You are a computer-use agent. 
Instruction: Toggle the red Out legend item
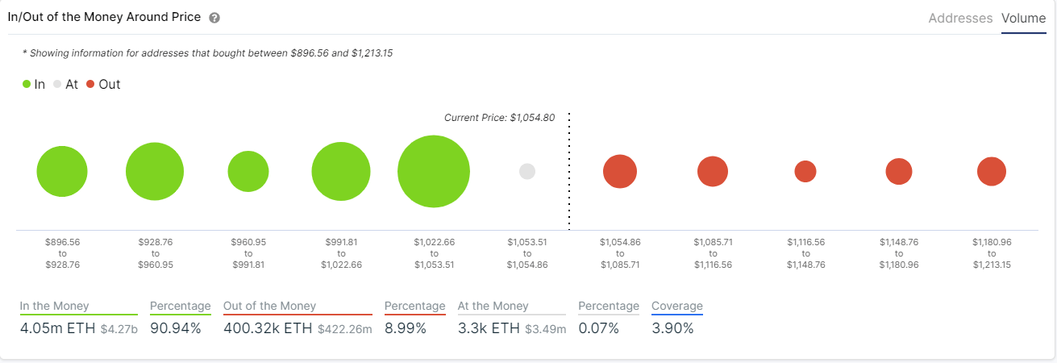tap(103, 84)
